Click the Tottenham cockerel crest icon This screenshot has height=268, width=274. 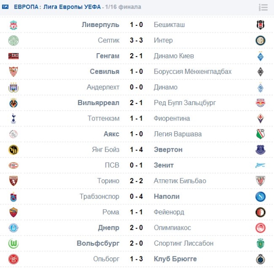[x=13, y=118]
